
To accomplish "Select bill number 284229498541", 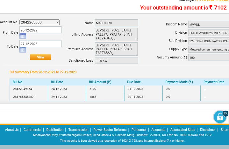I will 23,89.
